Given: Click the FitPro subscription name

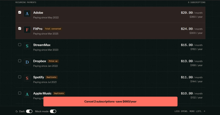Looking at the screenshot, I should (x=38, y=29).
